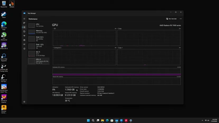This screenshot has height=123, width=219.
Task: Open CPUID CPU-Z desktop shortcut
Action: point(4,46)
